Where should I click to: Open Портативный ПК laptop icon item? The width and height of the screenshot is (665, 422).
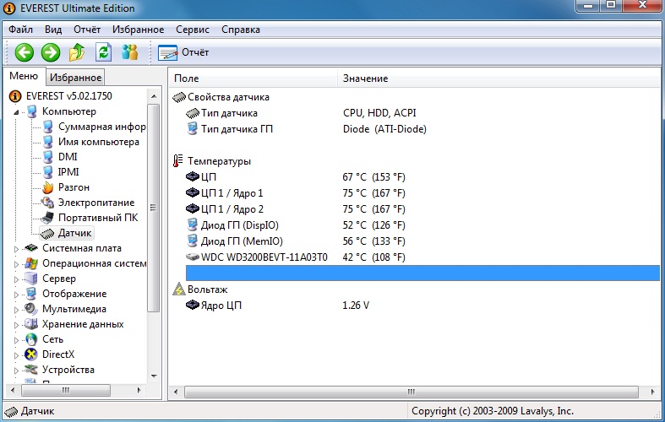tap(47, 218)
